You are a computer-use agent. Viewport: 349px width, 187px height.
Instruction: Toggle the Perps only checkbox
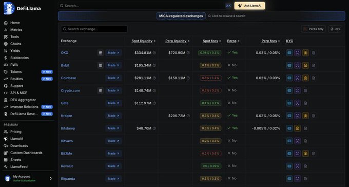pyautogui.click(x=305, y=29)
